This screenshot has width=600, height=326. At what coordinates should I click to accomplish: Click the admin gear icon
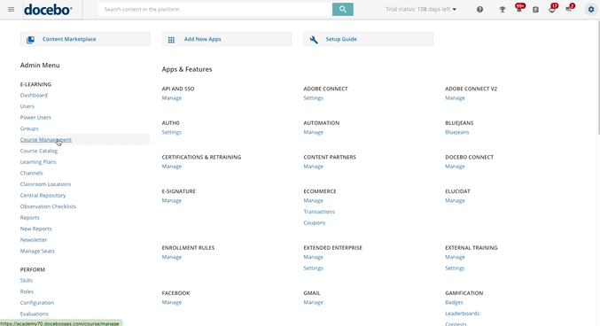(591, 9)
